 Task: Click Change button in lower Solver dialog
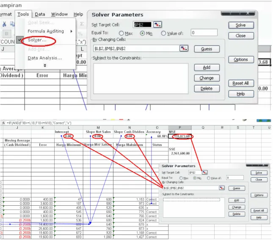point(237,207)
